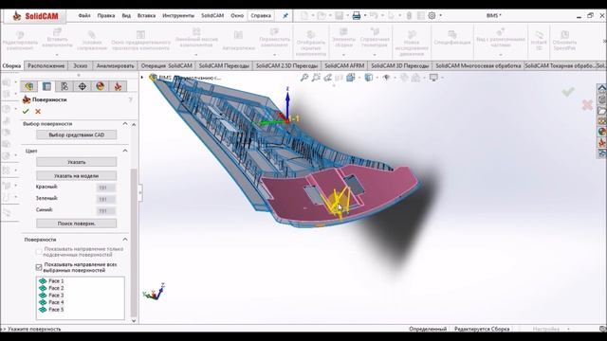
Task: Open the Правка menu
Action: point(105,16)
